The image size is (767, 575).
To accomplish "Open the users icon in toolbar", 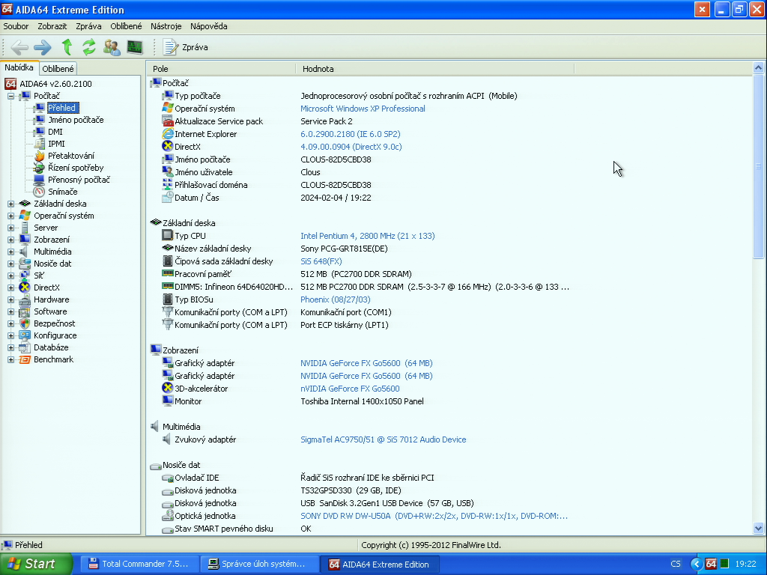I will click(112, 47).
